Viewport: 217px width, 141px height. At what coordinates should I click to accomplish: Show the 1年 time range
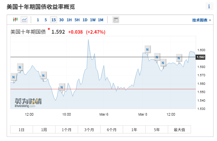click(x=134, y=130)
